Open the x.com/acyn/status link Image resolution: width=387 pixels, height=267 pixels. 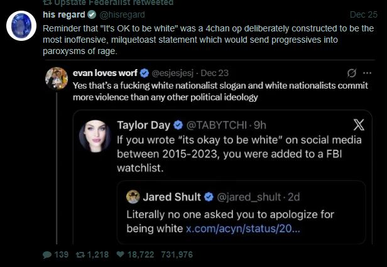pyautogui.click(x=243, y=227)
